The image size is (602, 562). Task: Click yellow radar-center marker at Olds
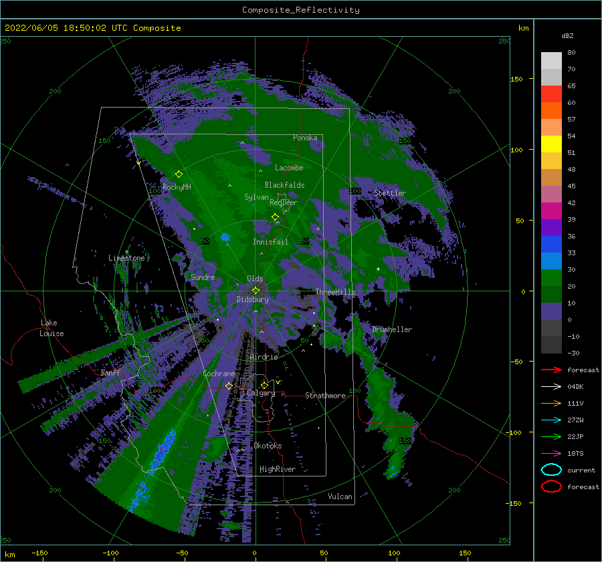click(x=256, y=291)
